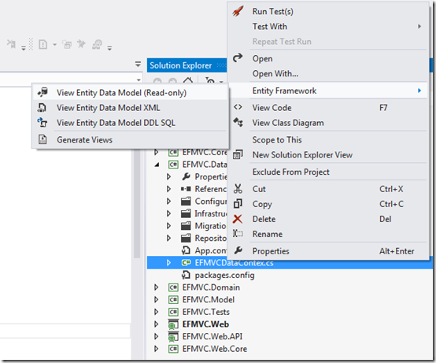Click the Cut scissors icon
This screenshot has height=363, width=436.
pos(238,189)
